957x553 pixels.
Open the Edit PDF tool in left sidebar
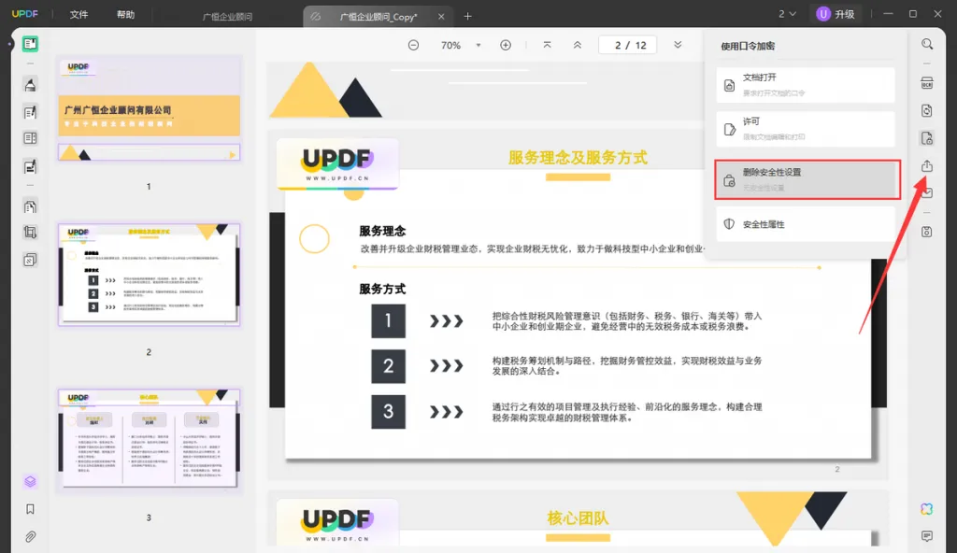30,112
